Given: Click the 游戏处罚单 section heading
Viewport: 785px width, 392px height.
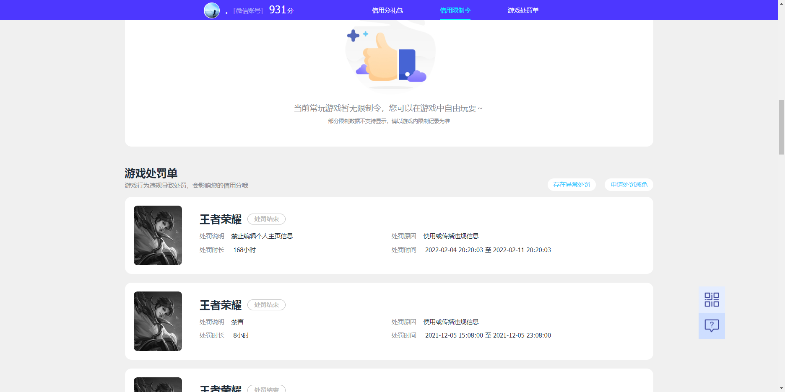Looking at the screenshot, I should (x=151, y=173).
